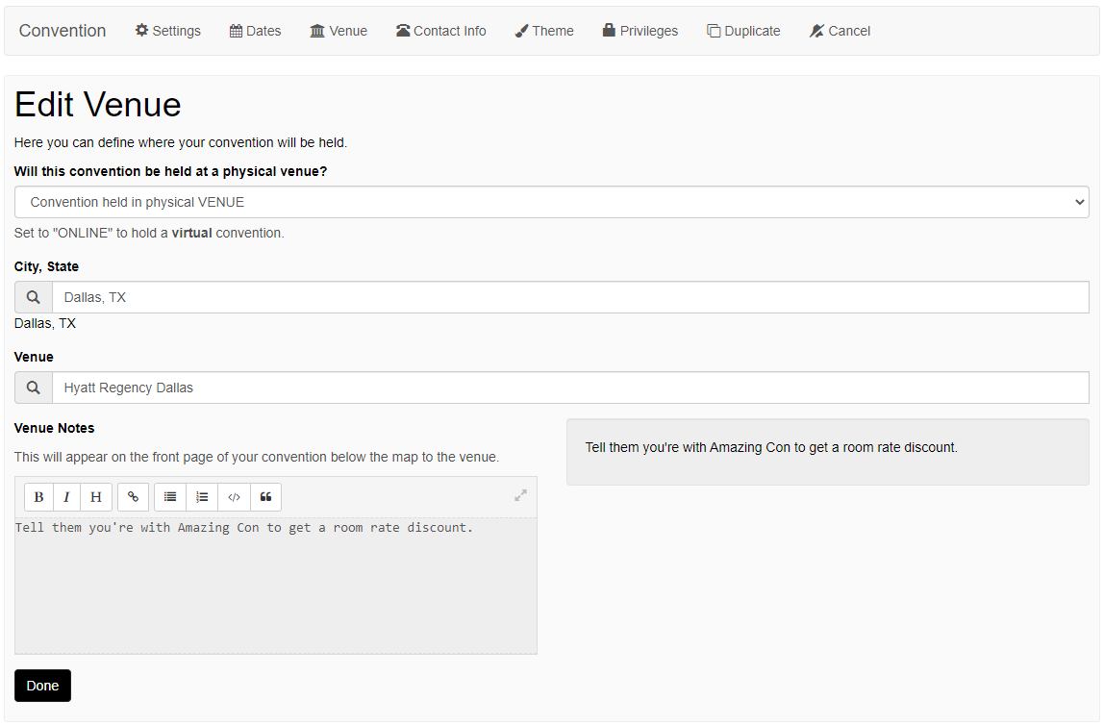Image resolution: width=1104 pixels, height=726 pixels.
Task: Focus the Venue name input field
Action: click(x=570, y=388)
